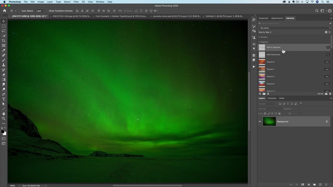333x187 pixels.
Task: Toggle layer filtering on/off switch
Action: 301,103
